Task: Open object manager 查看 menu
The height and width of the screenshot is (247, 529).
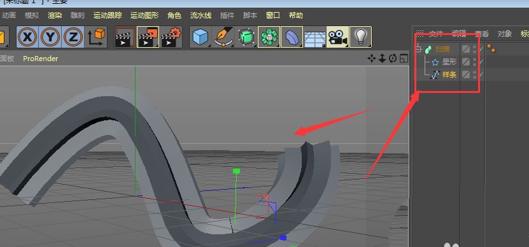Action: coord(482,34)
